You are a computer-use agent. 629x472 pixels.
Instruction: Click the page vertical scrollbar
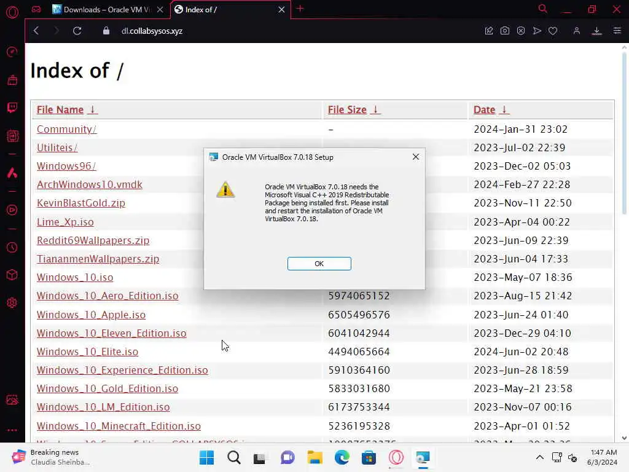coord(624,133)
